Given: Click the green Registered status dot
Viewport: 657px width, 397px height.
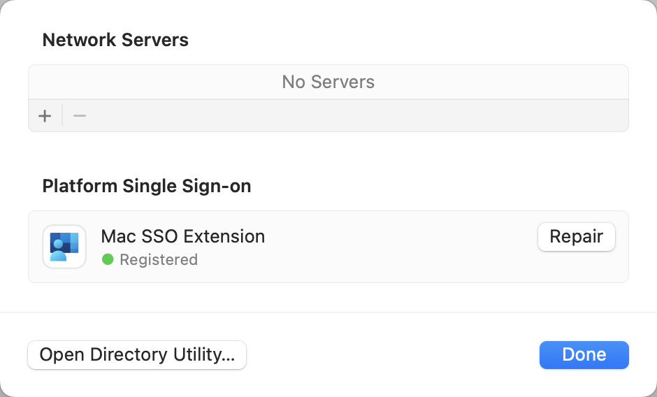Looking at the screenshot, I should click(x=108, y=259).
